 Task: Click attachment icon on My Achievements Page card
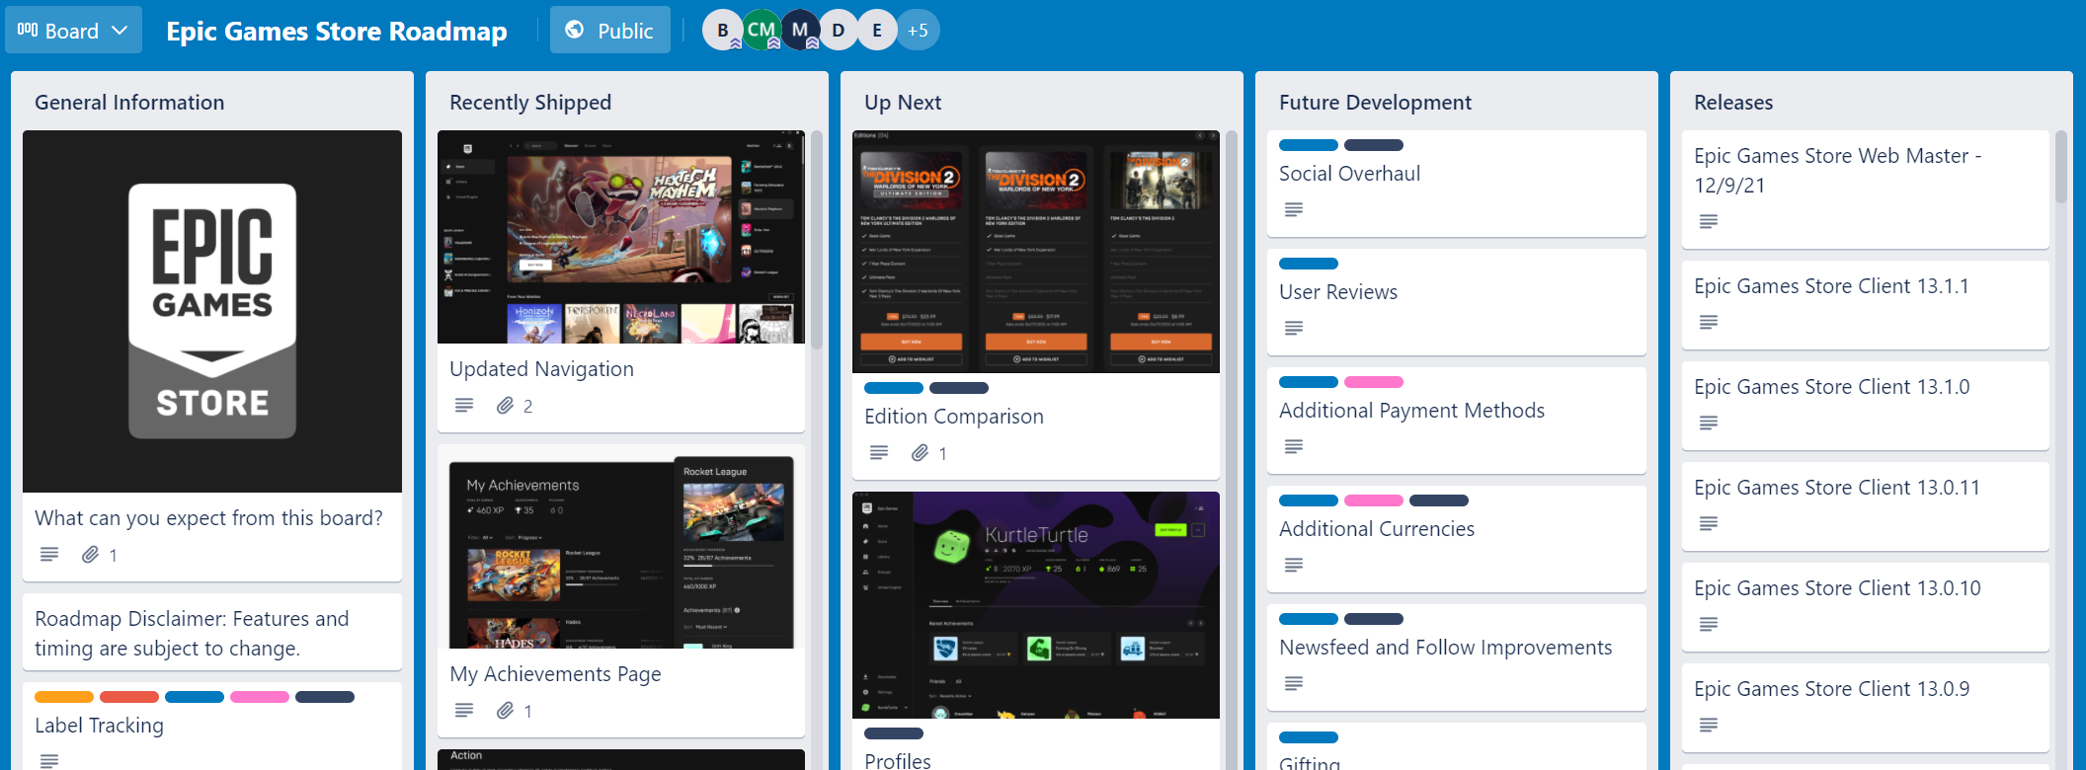505,711
